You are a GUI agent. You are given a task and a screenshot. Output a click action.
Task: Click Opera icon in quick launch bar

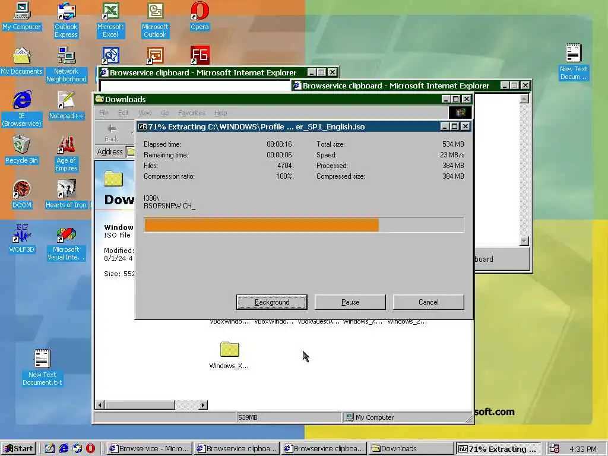click(90, 448)
